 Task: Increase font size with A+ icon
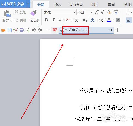point(97,12)
